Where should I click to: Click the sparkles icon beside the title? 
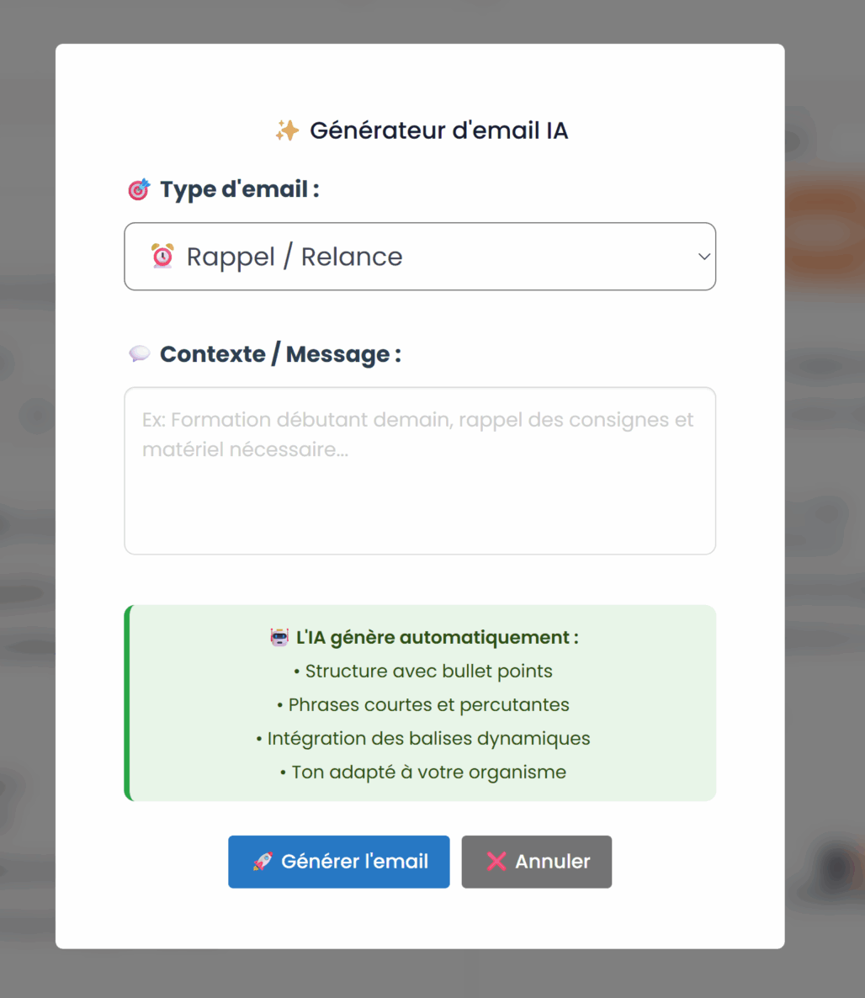[287, 130]
